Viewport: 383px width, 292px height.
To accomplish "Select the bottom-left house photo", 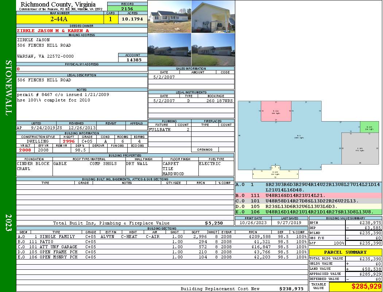I will tap(169, 50).
